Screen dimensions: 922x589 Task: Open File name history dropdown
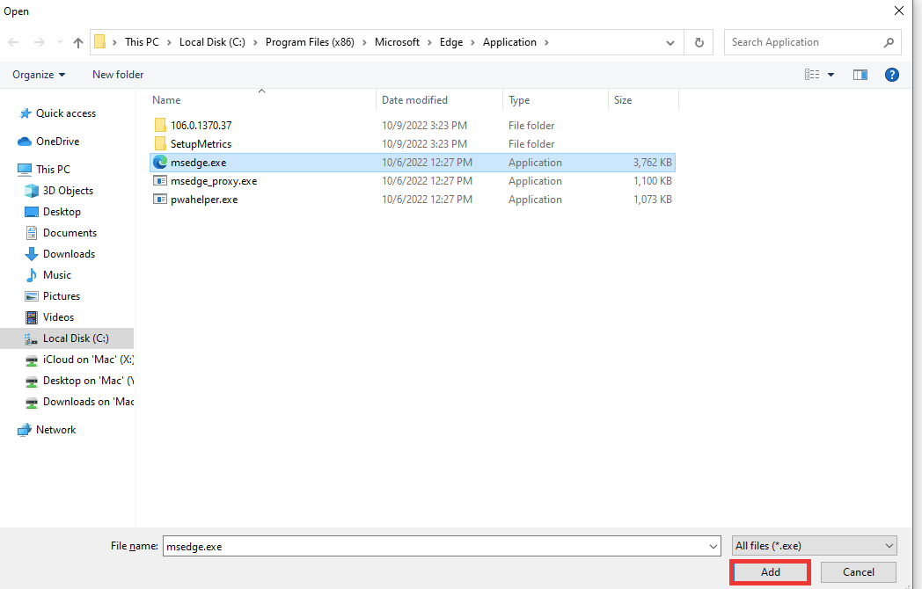click(713, 546)
